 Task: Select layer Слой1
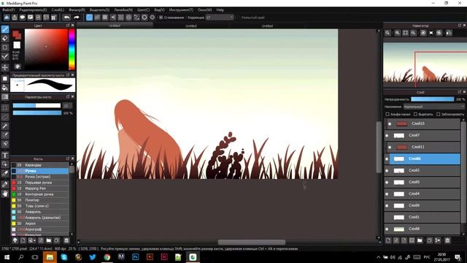coord(422,218)
